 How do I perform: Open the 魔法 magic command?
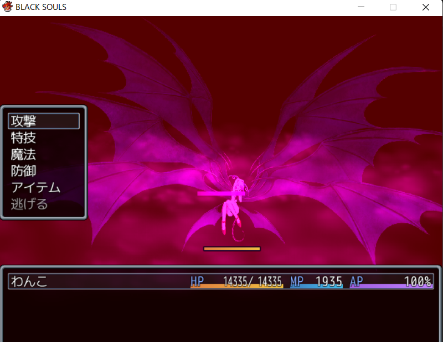coord(23,155)
